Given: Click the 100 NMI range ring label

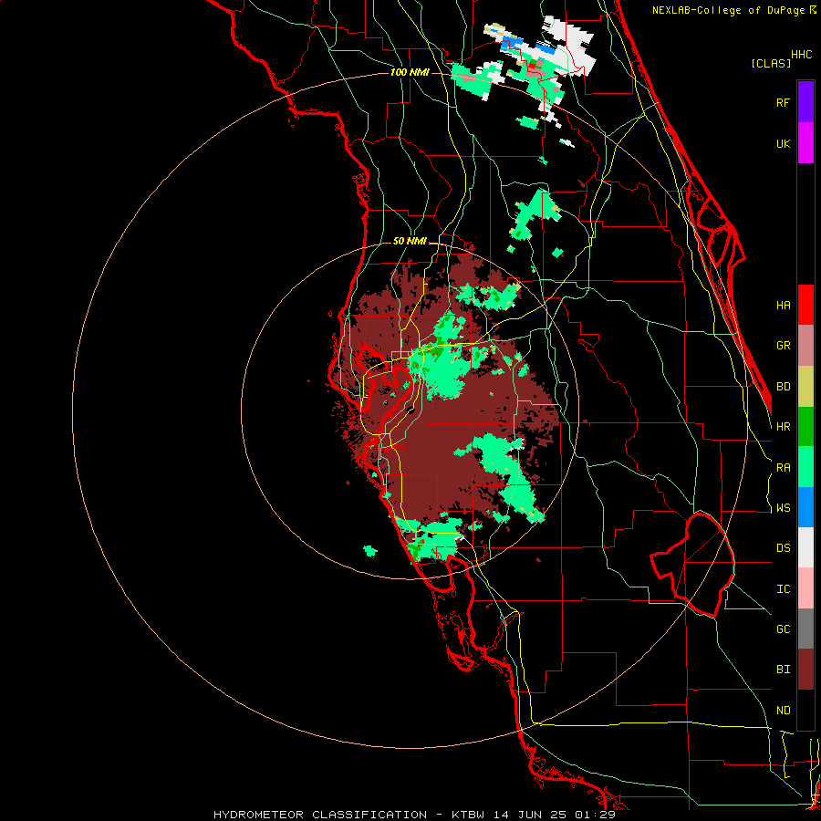Looking at the screenshot, I should click(410, 72).
